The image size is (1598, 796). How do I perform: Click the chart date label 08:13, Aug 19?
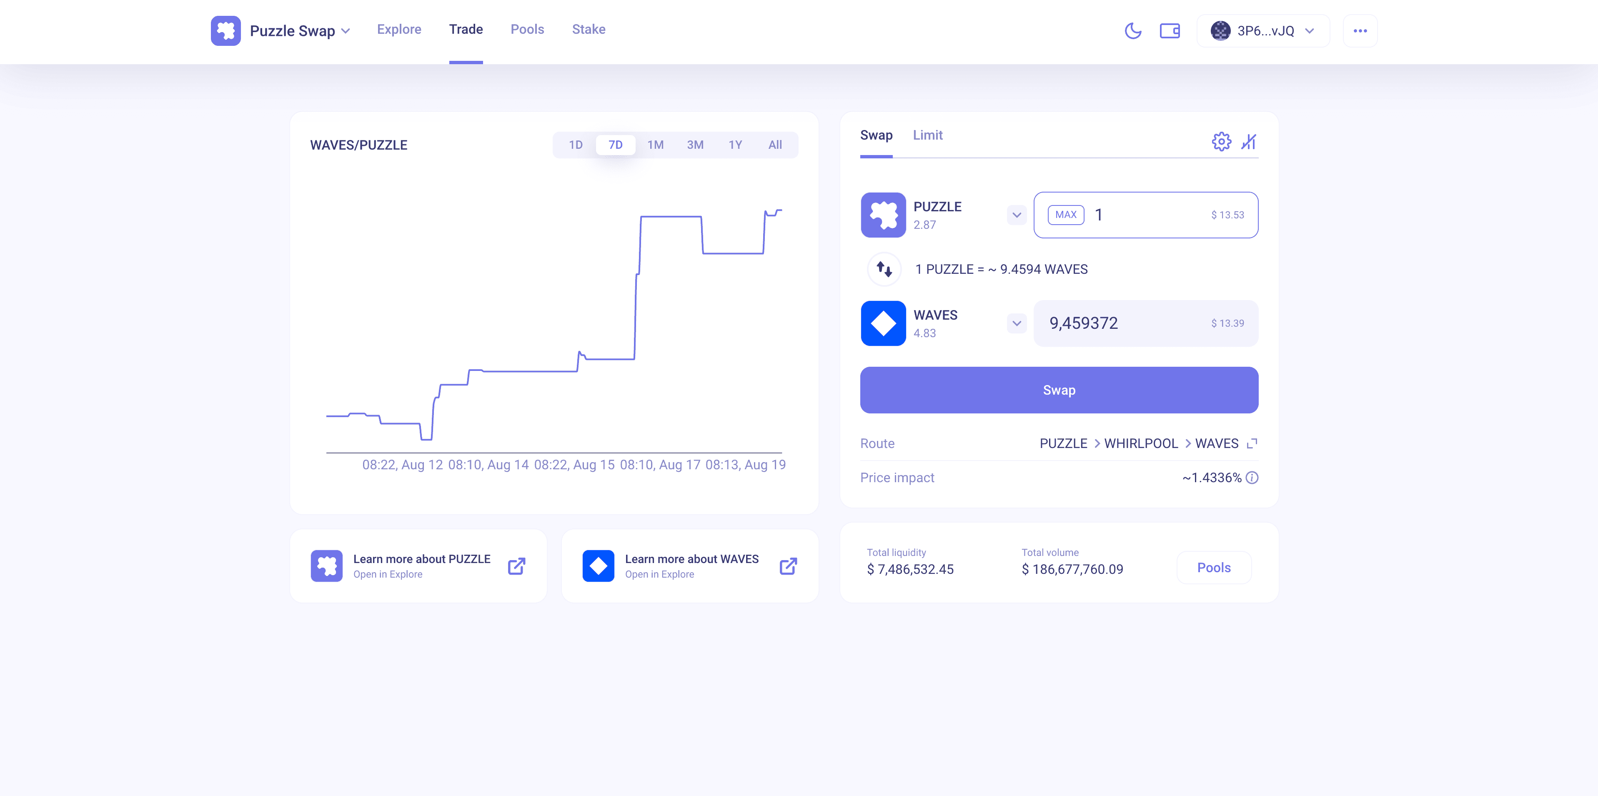(x=745, y=465)
